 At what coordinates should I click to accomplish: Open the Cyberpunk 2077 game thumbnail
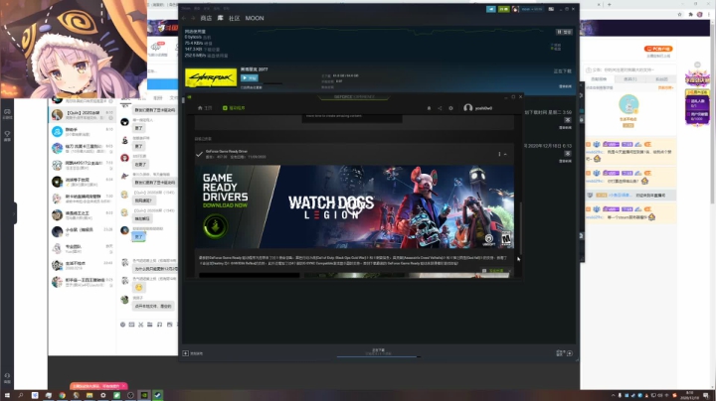pyautogui.click(x=211, y=77)
